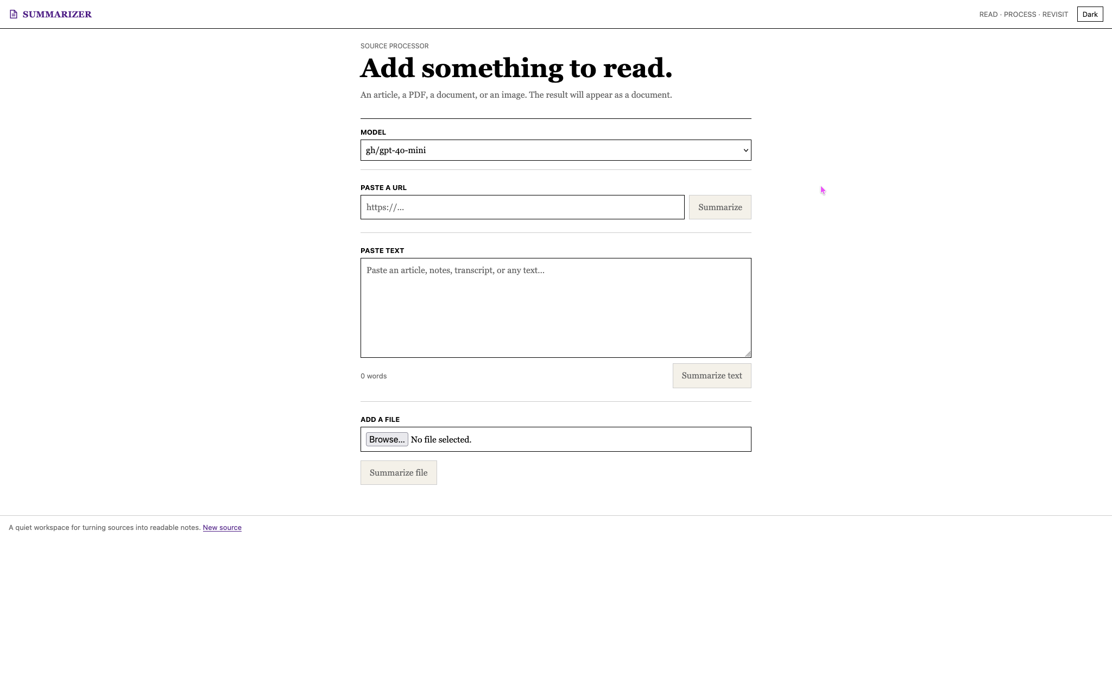Click the 'Add something to read.' heading
Screen dimensions: 1112x695
click(516, 68)
